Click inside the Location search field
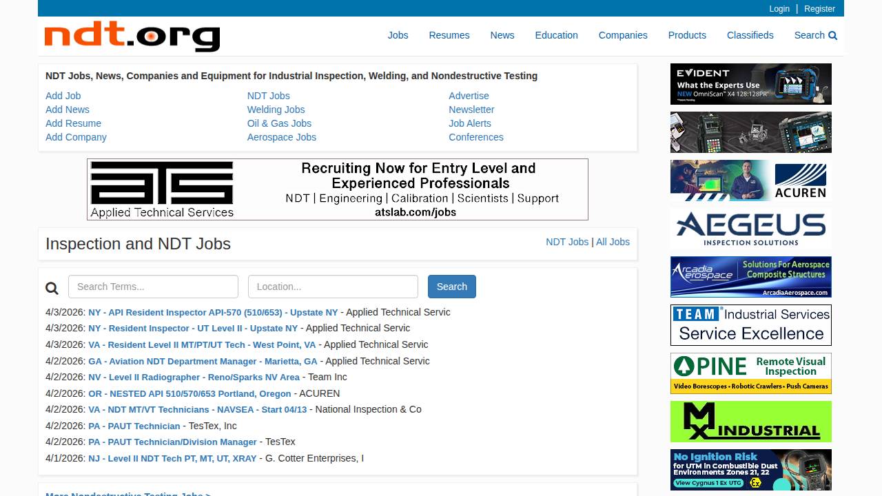882x496 pixels. (333, 286)
